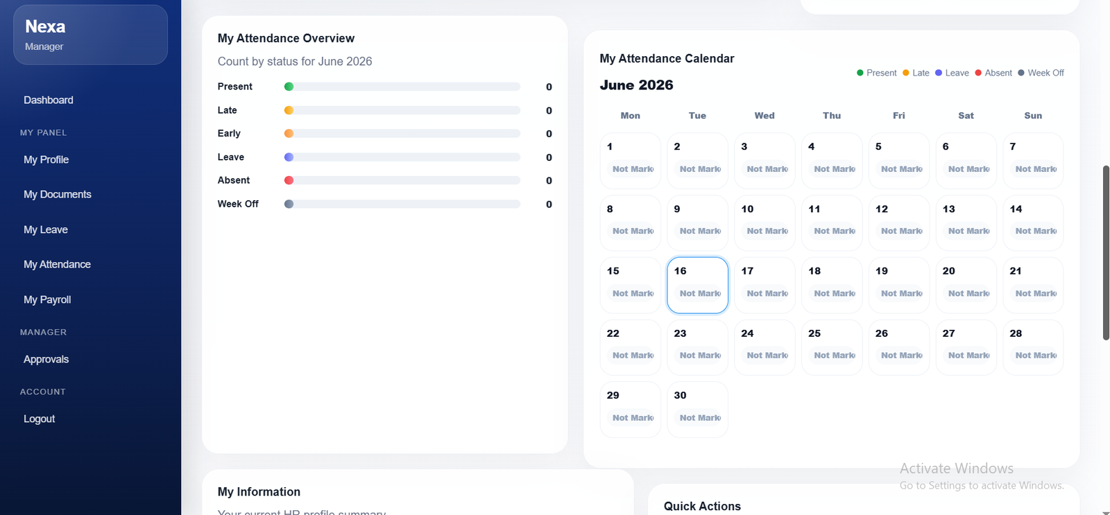Viewport: 1110px width, 515px height.
Task: Click 'Count by status for June 2026' text
Action: [295, 62]
